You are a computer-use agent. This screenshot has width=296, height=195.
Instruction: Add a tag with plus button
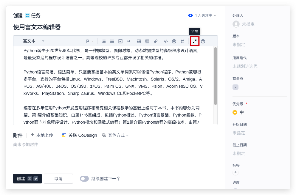coord(235,172)
